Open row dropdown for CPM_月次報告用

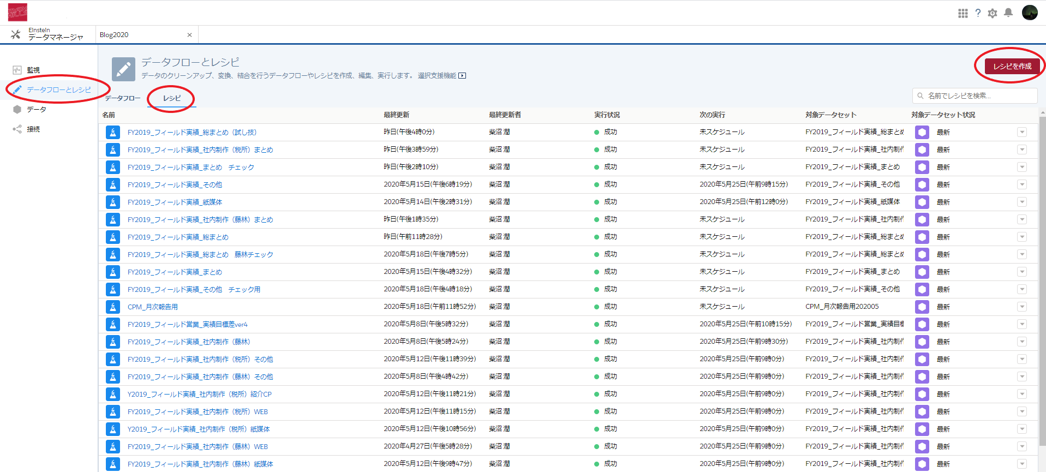(1022, 307)
